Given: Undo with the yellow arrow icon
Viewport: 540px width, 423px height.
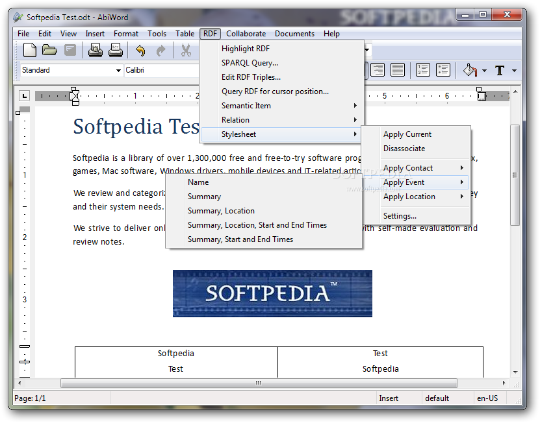Looking at the screenshot, I should coord(140,50).
